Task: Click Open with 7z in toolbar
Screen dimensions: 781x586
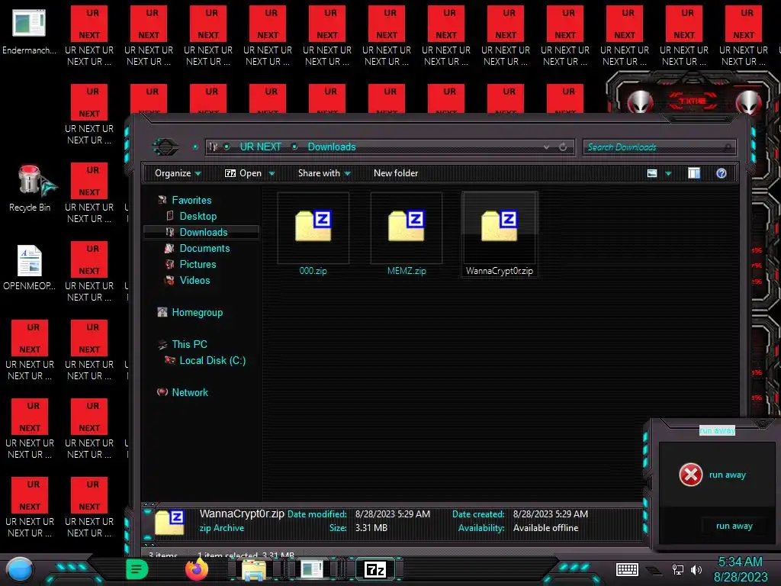Action: 243,173
